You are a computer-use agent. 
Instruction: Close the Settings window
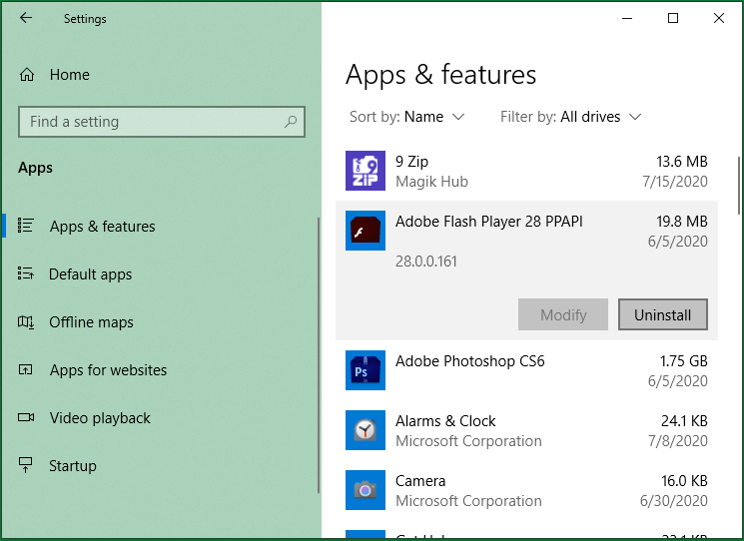(x=719, y=18)
